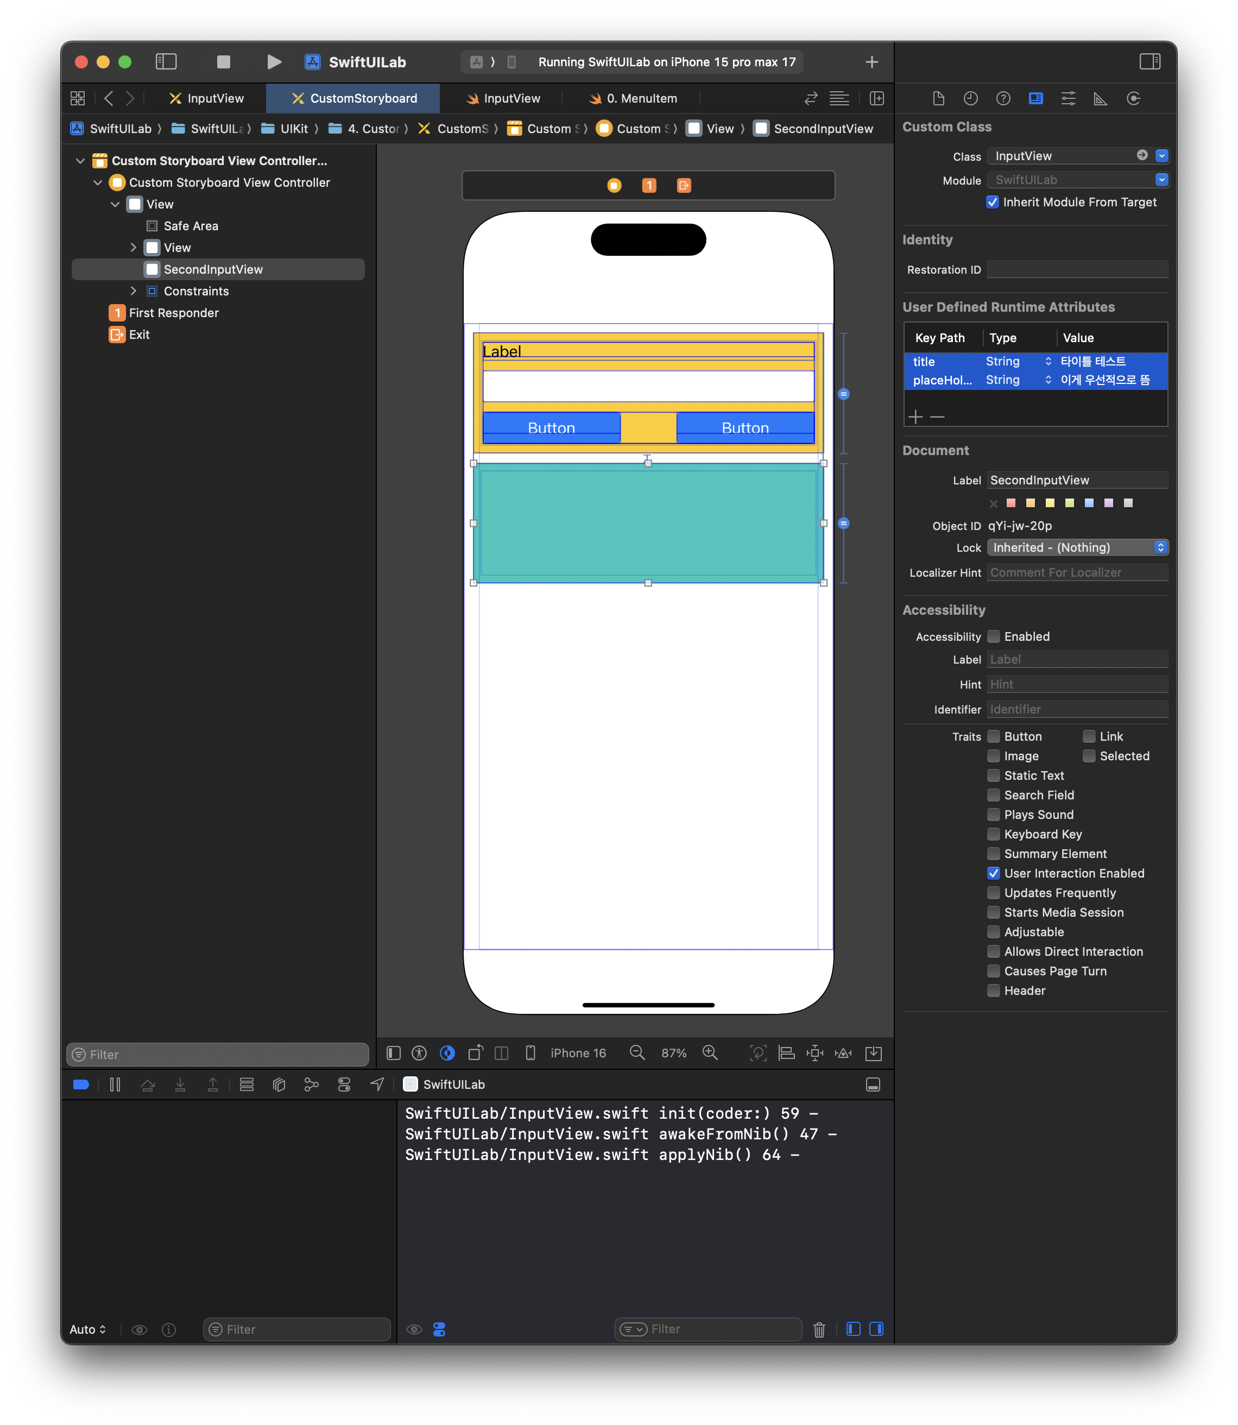Show the Connections inspector
1238x1425 pixels.
click(x=1133, y=98)
